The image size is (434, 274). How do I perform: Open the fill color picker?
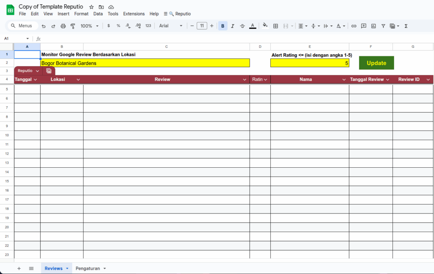[x=265, y=26]
